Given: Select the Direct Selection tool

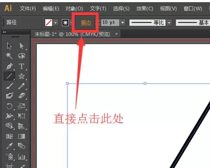Looking at the screenshot, I should click(x=21, y=46).
